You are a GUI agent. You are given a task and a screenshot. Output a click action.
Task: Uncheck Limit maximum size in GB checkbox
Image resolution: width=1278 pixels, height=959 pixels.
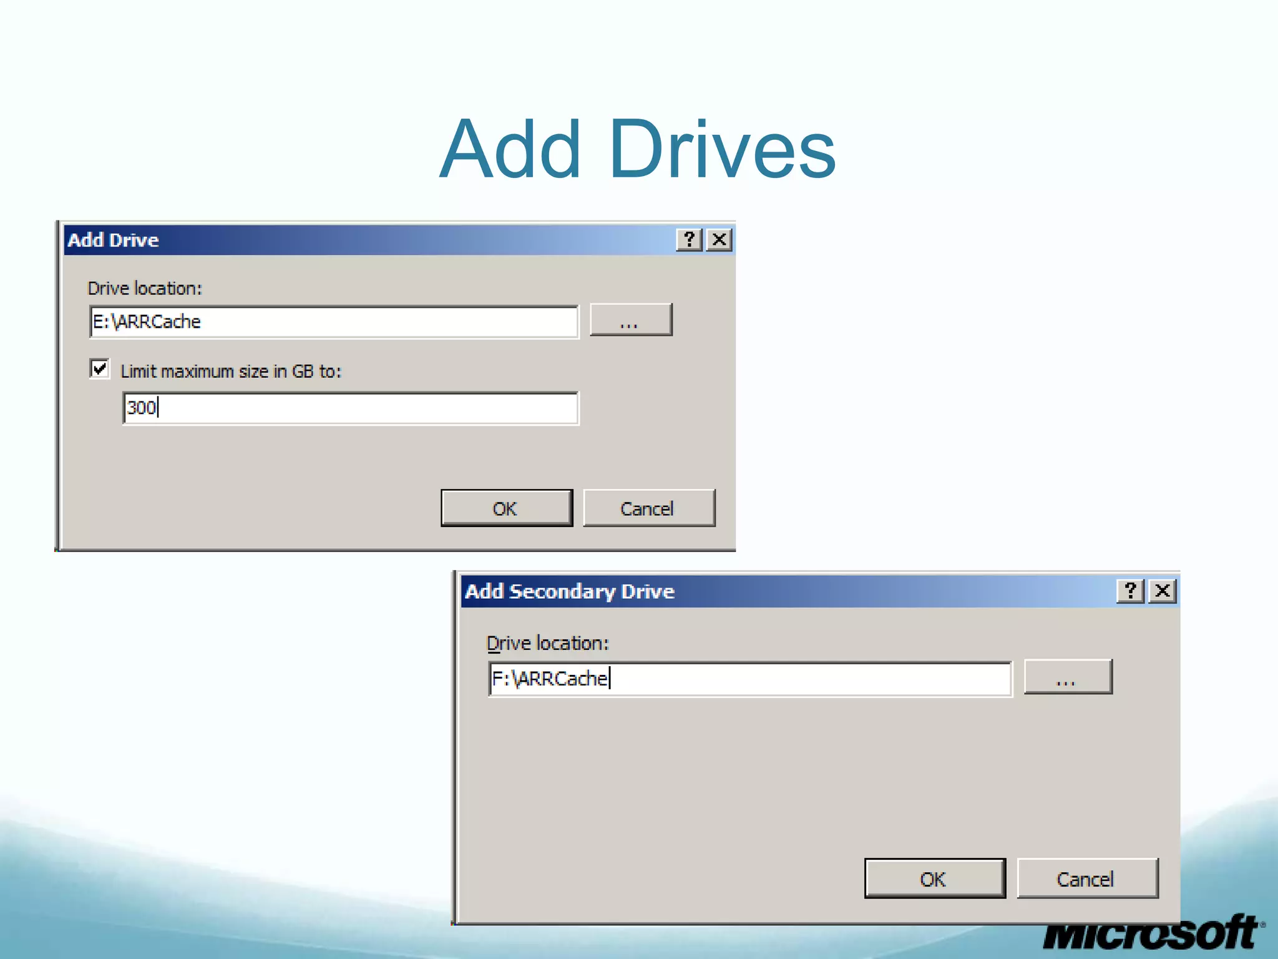100,369
